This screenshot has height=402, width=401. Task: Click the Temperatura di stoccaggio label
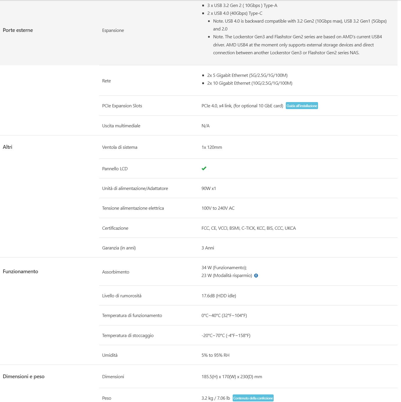pos(128,336)
